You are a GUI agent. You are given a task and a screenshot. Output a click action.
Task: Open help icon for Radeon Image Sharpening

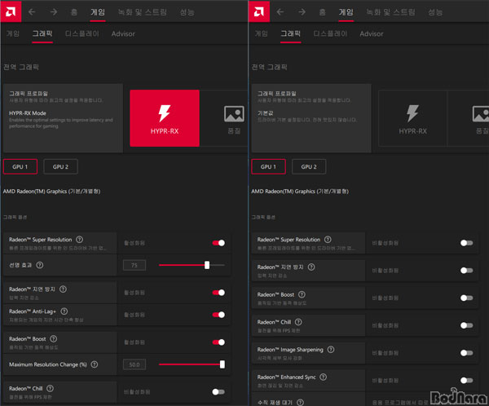(x=331, y=349)
